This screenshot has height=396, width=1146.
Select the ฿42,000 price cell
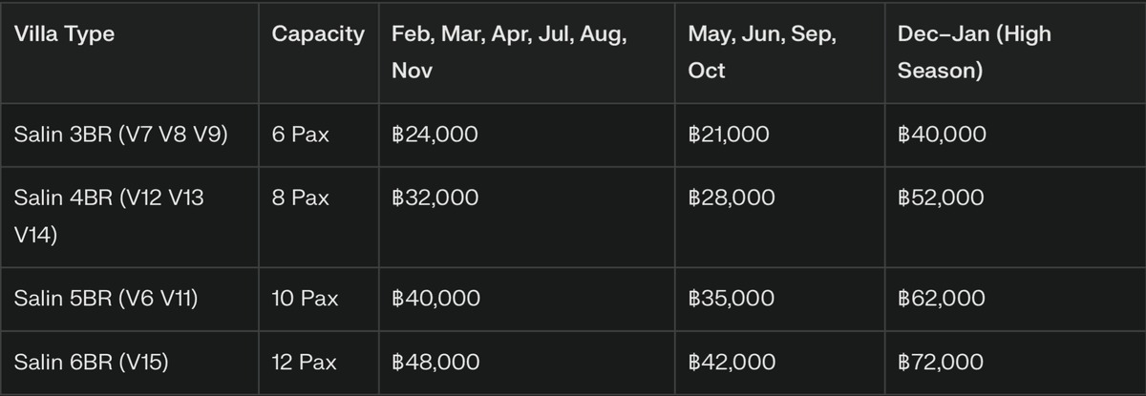point(731,363)
